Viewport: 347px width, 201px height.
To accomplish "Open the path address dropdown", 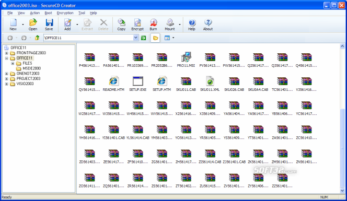I will 136,38.
